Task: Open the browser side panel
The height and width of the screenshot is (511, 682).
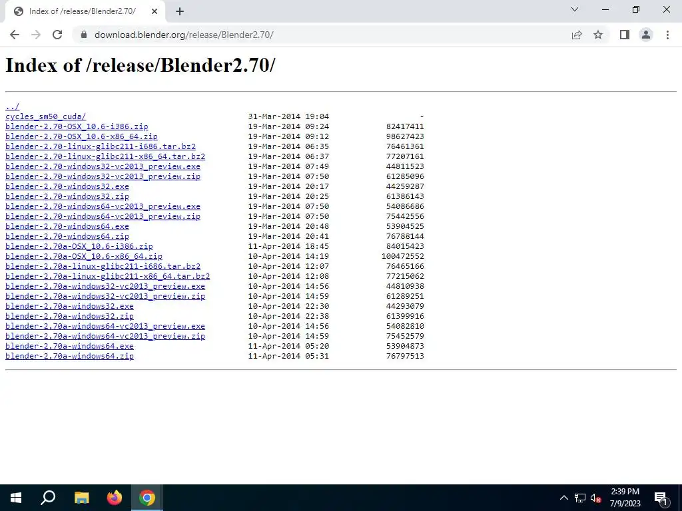Action: [625, 35]
